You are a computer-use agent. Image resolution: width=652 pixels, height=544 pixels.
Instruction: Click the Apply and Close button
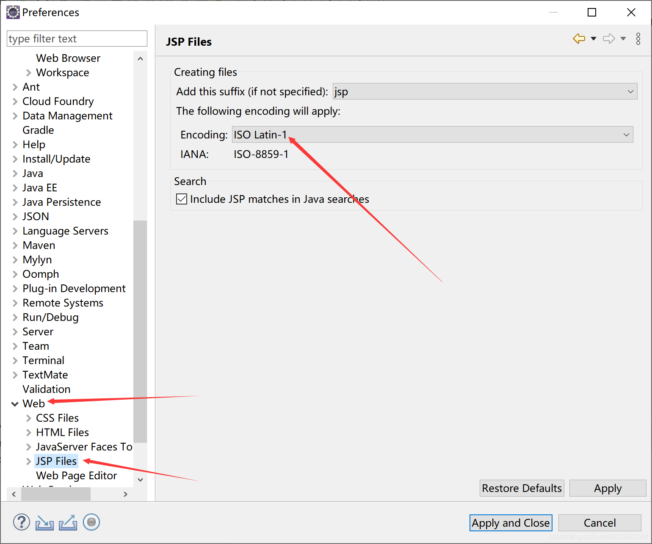(511, 522)
